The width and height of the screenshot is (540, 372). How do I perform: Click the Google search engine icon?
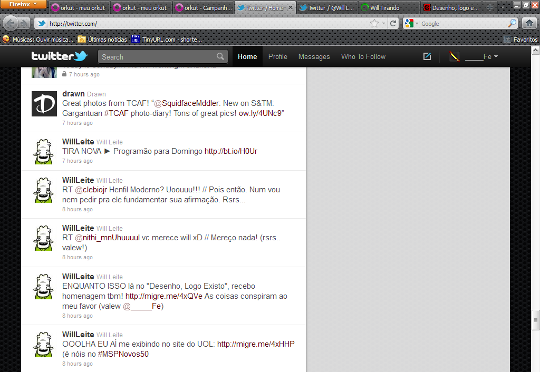(x=409, y=23)
